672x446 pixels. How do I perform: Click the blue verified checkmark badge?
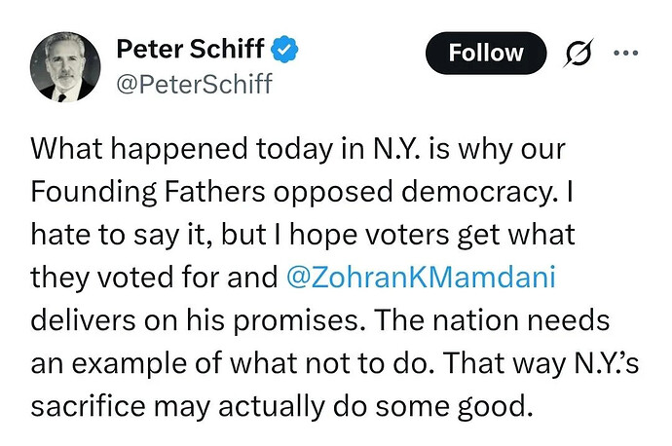[285, 48]
